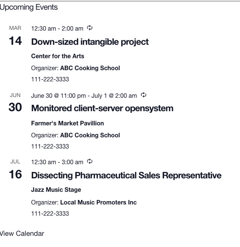The image size is (240, 247).
Task: Click the MAR 14 date tag
Action: pyautogui.click(x=15, y=36)
